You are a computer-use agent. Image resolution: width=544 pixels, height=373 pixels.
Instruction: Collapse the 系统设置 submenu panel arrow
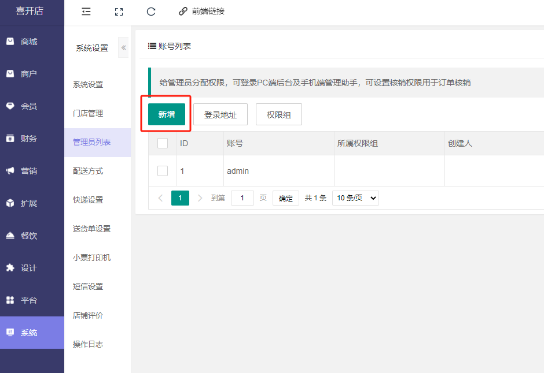(x=123, y=48)
